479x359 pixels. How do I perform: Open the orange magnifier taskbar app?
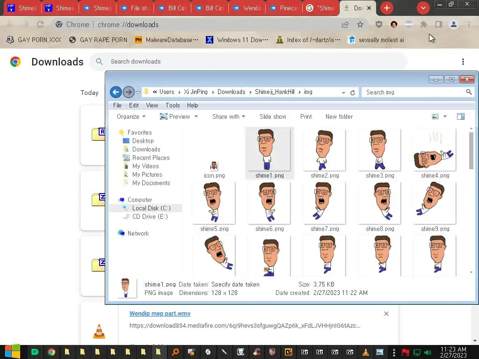175,352
